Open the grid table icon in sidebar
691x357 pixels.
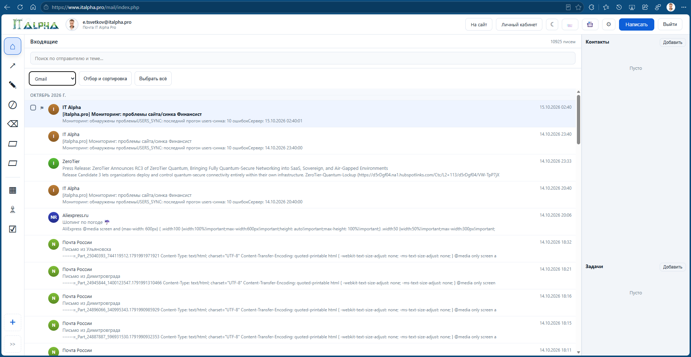point(13,190)
